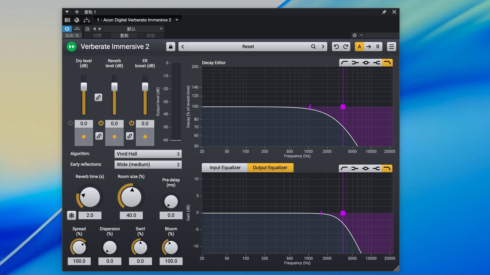Toggle Reverb level power button
Image resolution: width=490 pixels, height=275 pixels.
[x=101, y=123]
